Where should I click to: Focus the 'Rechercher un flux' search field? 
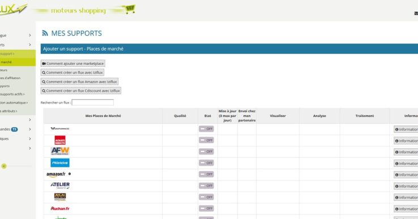[x=93, y=102]
